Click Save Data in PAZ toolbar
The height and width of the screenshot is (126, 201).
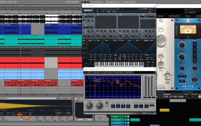pos(96,72)
